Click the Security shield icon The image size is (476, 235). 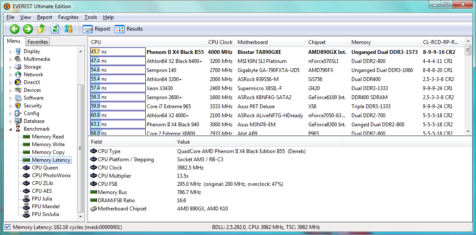[x=18, y=106]
